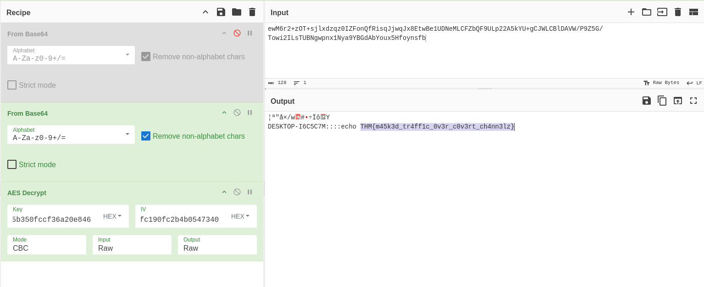Expand Alphabet dropdown in second From Base64
The image size is (704, 287).
point(127,134)
